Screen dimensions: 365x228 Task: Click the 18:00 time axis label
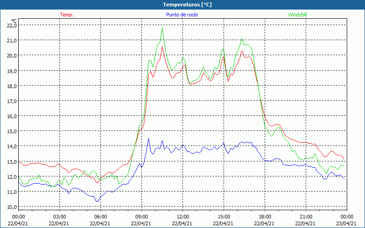pos(265,217)
